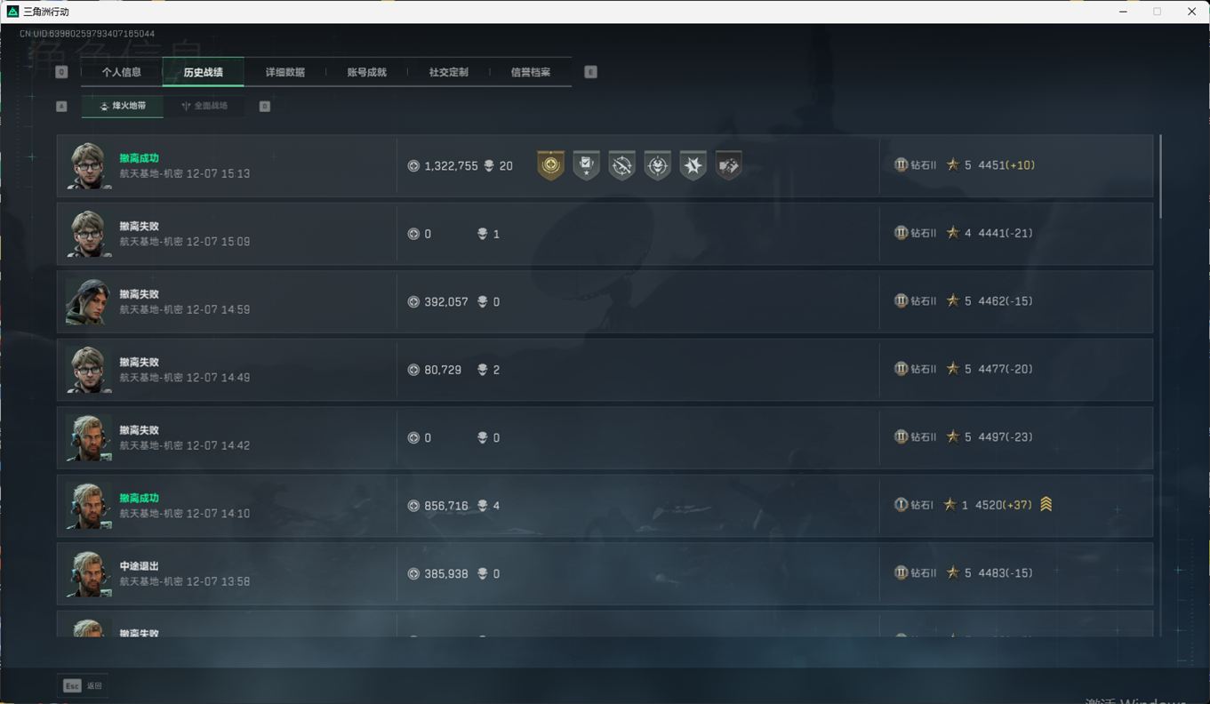The width and height of the screenshot is (1210, 704).
Task: Open the 15:13 撤离成功 match record
Action: 605,166
